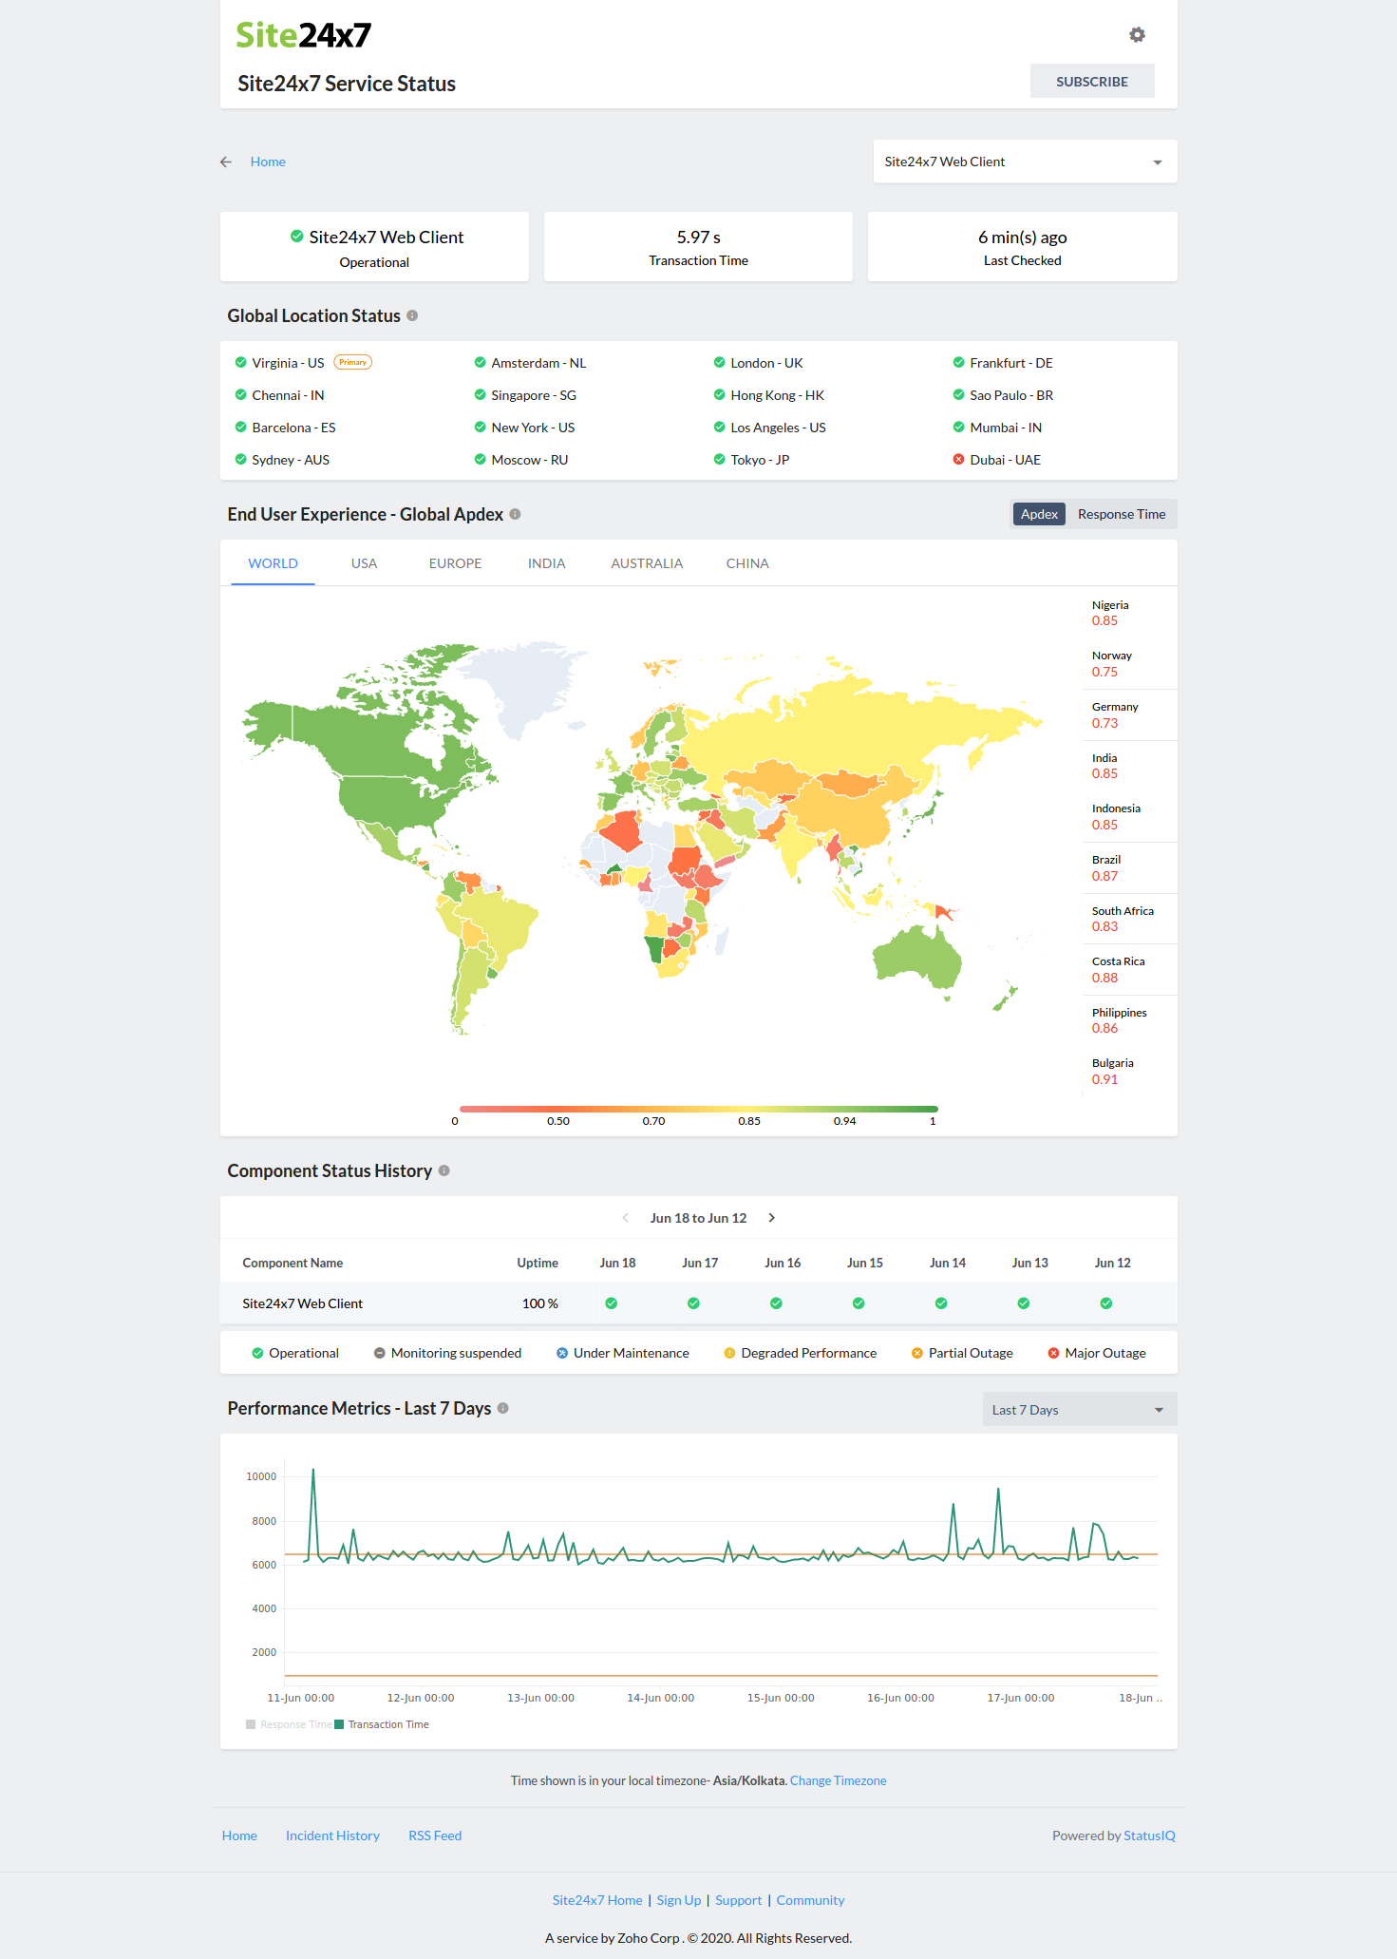Select the INDIA map tab
Viewport: 1397px width, 1959px height.
[x=547, y=563]
